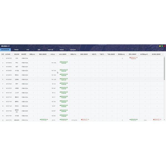Screen dimensions: 166x166
Task: Click the scrollbar down arrow at table bottom
Action: click(164, 120)
